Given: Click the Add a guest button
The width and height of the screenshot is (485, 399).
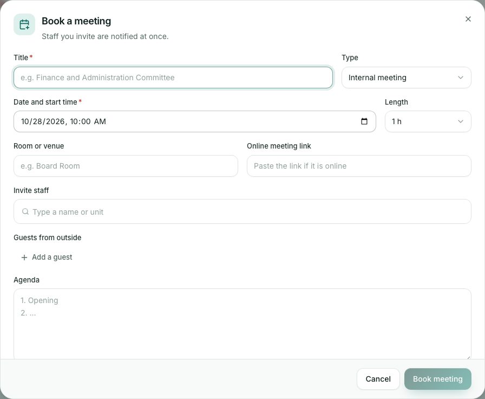Looking at the screenshot, I should (47, 258).
